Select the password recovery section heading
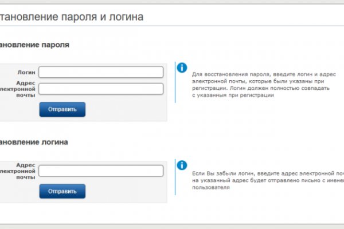 pyautogui.click(x=34, y=45)
